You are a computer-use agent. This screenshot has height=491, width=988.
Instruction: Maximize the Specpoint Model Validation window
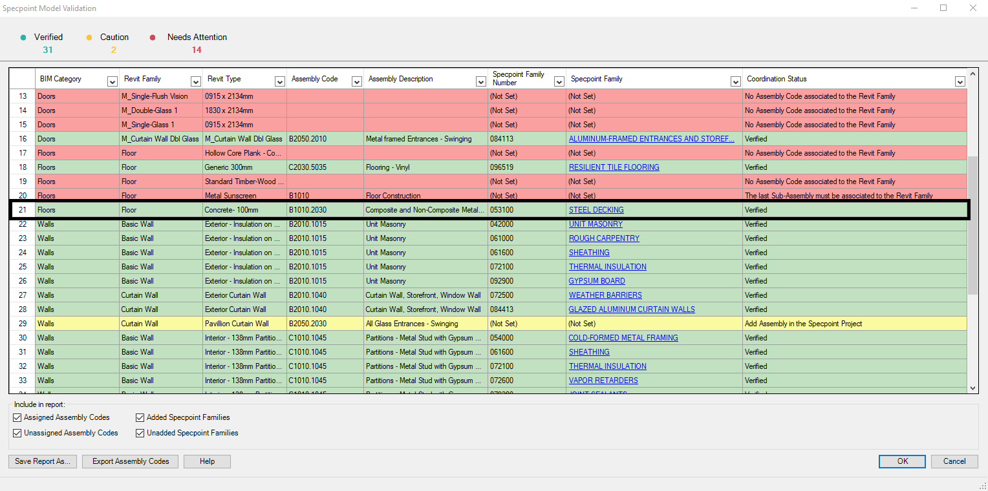point(943,8)
